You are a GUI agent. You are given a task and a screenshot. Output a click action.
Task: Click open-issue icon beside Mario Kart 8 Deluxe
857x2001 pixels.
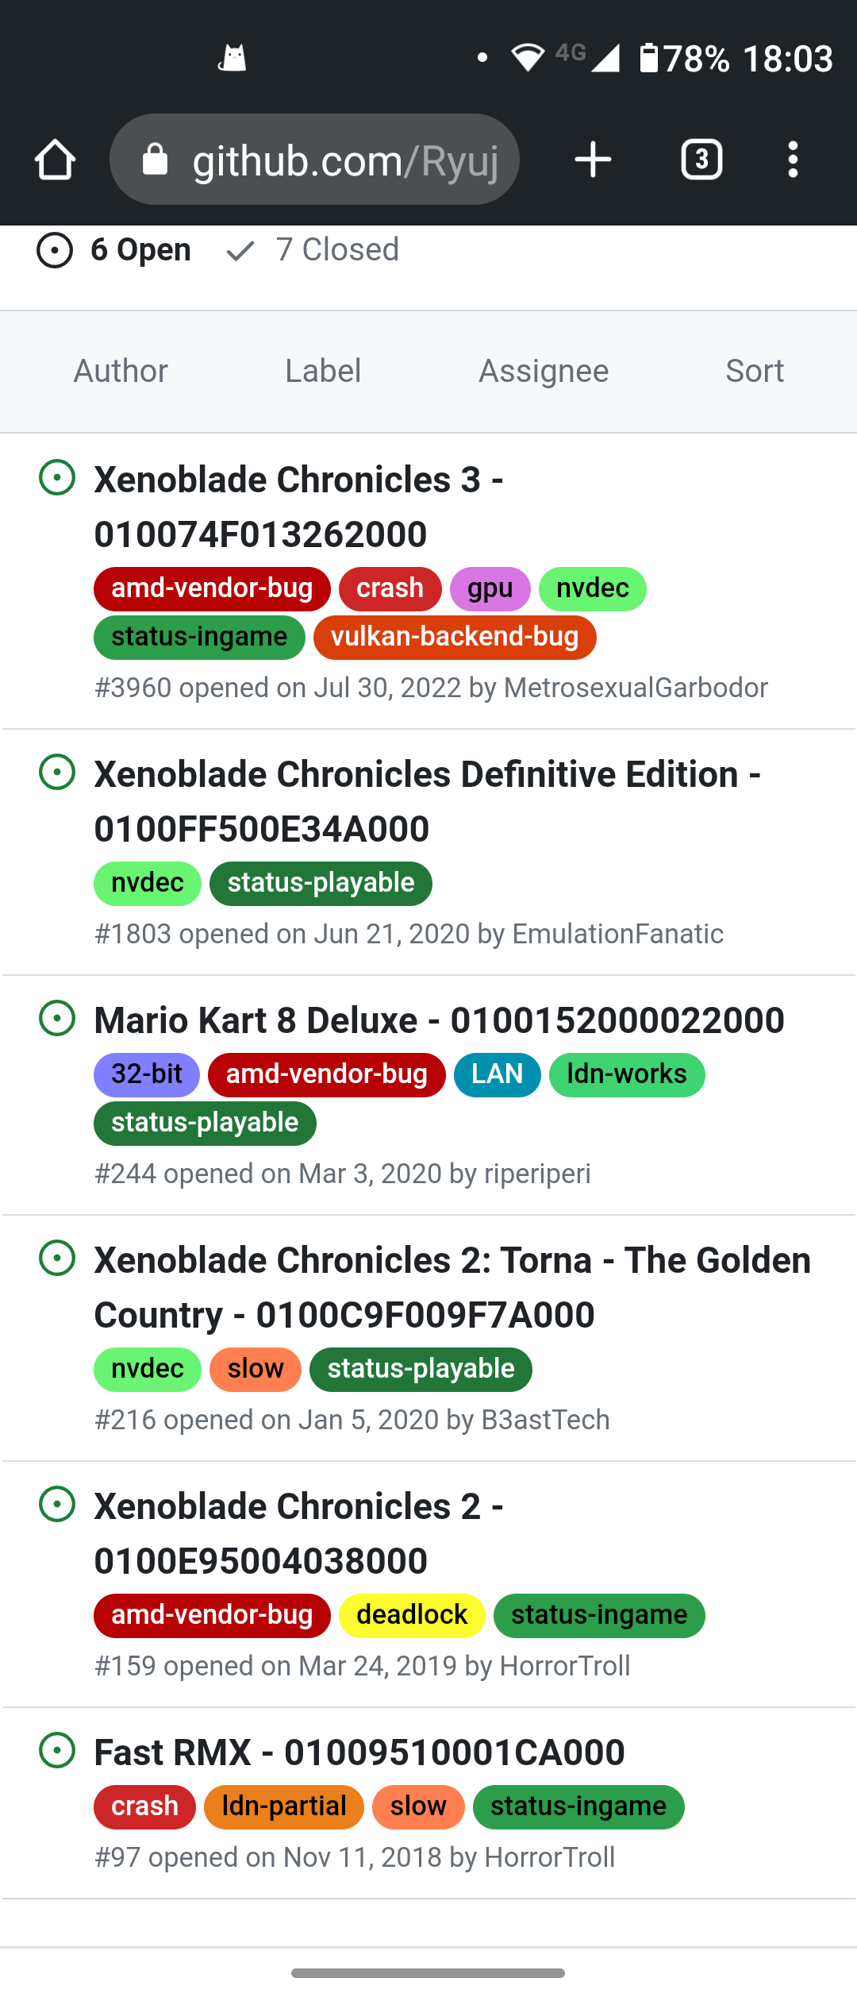pos(57,1018)
